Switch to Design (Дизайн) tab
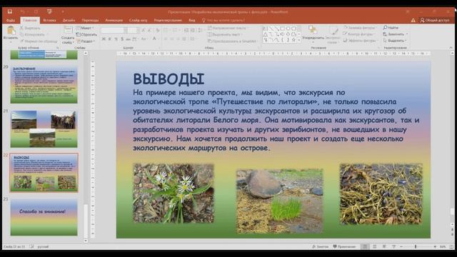Image resolution: width=457 pixels, height=257 pixels. coord(69,21)
